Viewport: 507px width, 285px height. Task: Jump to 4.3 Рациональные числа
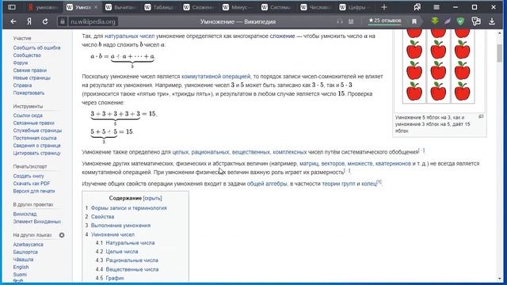[x=132, y=260]
